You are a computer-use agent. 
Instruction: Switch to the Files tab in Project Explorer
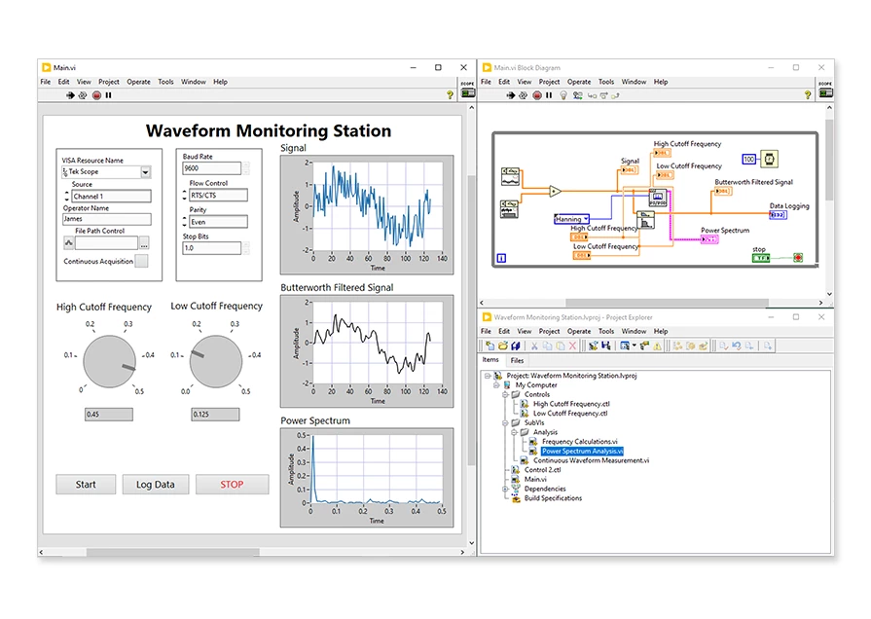pyautogui.click(x=517, y=360)
